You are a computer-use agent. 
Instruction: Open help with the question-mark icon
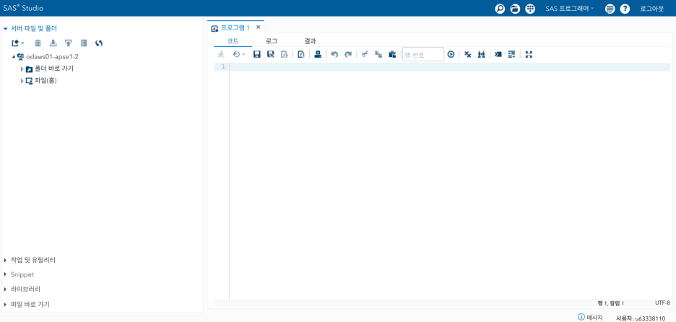(x=625, y=9)
